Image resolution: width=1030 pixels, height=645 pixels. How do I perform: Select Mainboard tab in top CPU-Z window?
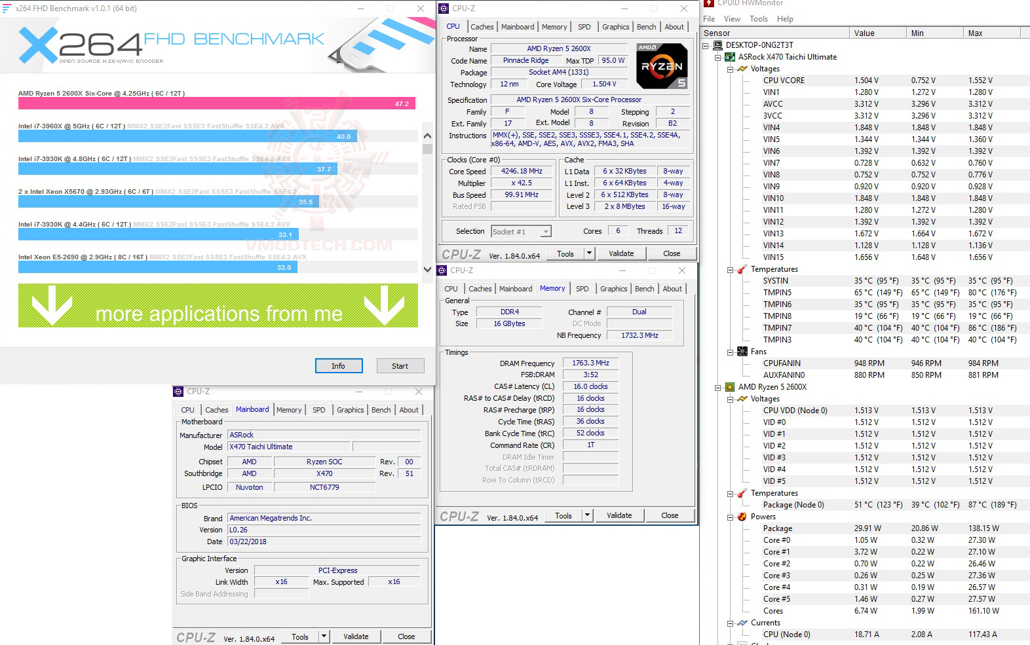(518, 27)
